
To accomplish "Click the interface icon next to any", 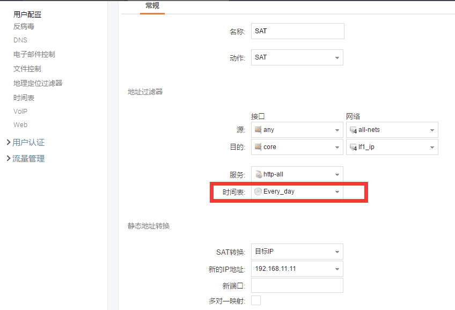I will pos(258,129).
